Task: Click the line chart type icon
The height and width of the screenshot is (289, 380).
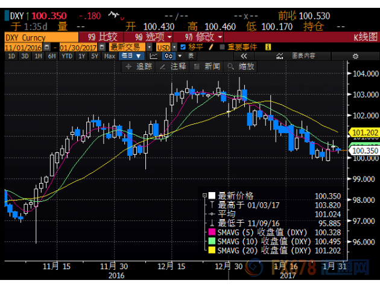Action: pyautogui.click(x=153, y=56)
